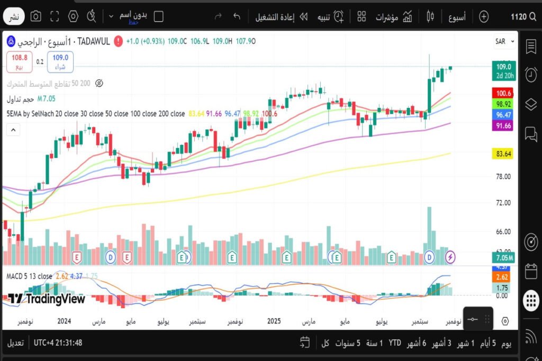The width and height of the screenshot is (542, 361).
Task: Open the layouts grid icon in the toolbar
Action: point(362,16)
